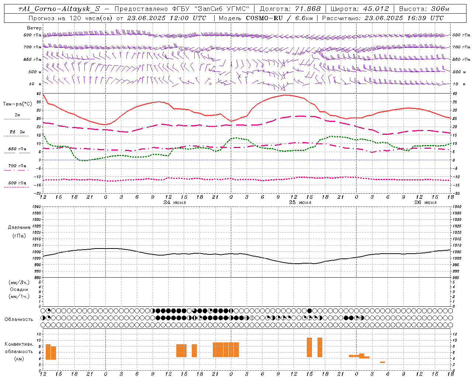The height and width of the screenshot is (377, 472).
Task: Click the 24 июня date label
Action: point(175,202)
